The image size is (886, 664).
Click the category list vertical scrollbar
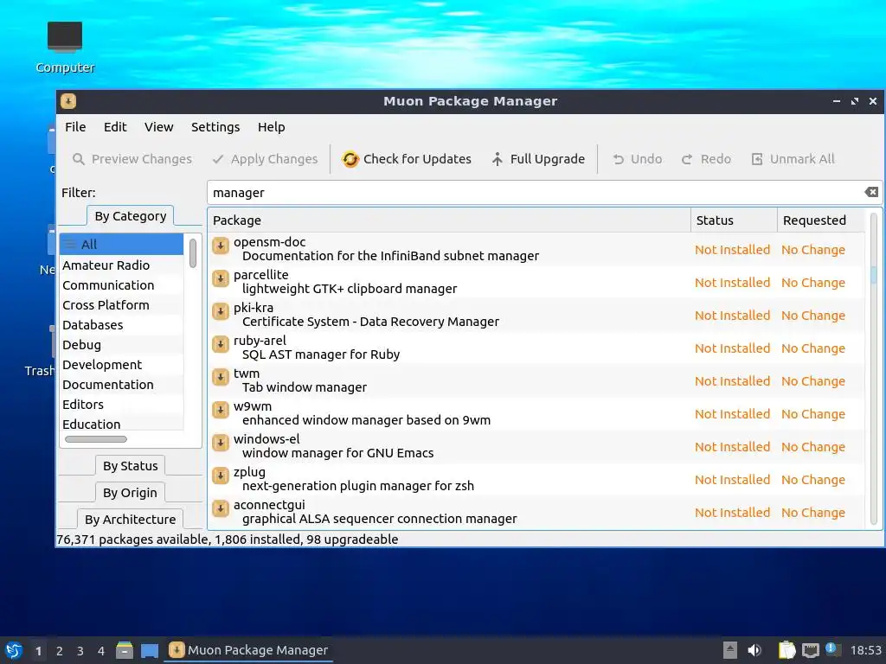coord(193,253)
